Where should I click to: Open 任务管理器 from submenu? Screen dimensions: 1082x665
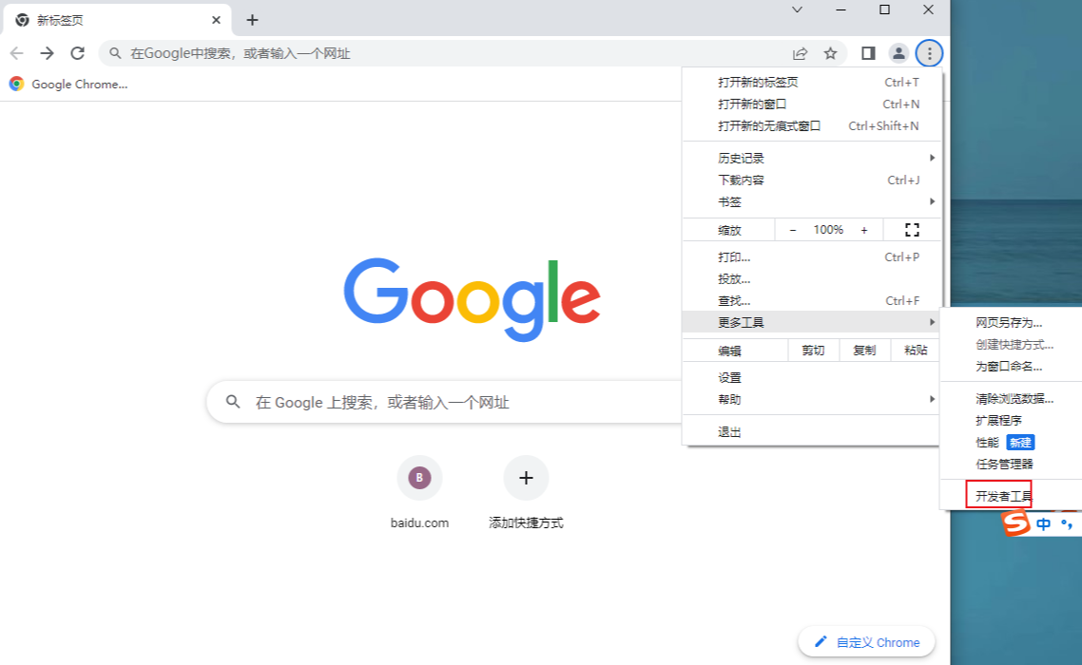point(1012,465)
